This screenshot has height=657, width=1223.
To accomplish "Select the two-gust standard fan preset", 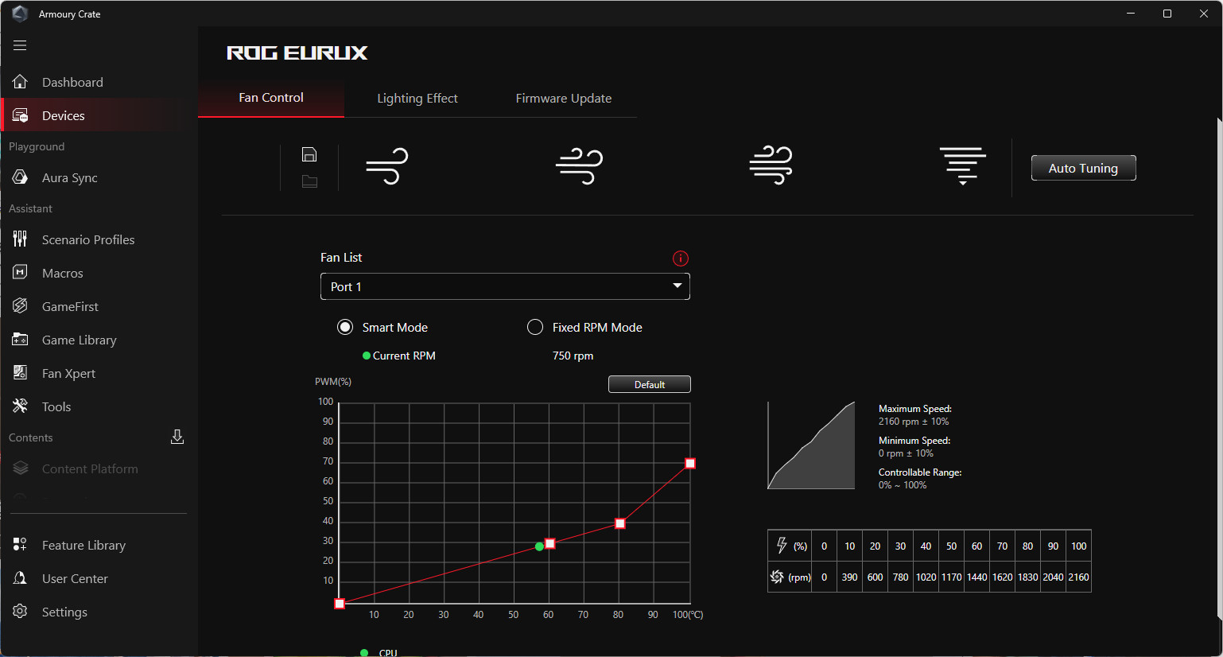I will click(579, 166).
